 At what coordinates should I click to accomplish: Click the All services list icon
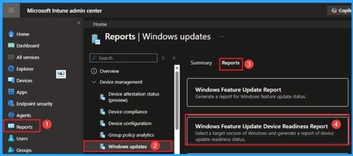(x=11, y=57)
